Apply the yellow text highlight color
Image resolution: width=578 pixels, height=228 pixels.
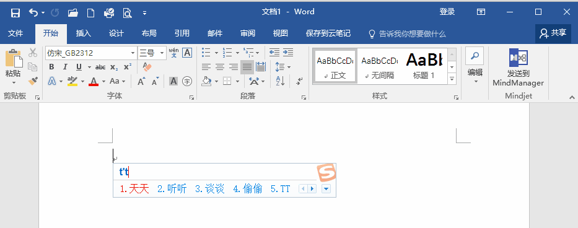tap(72, 81)
